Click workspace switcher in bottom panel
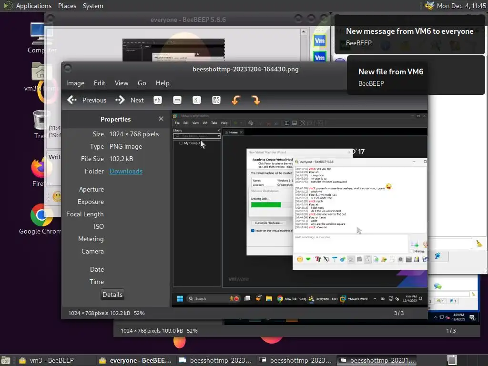 452,360
